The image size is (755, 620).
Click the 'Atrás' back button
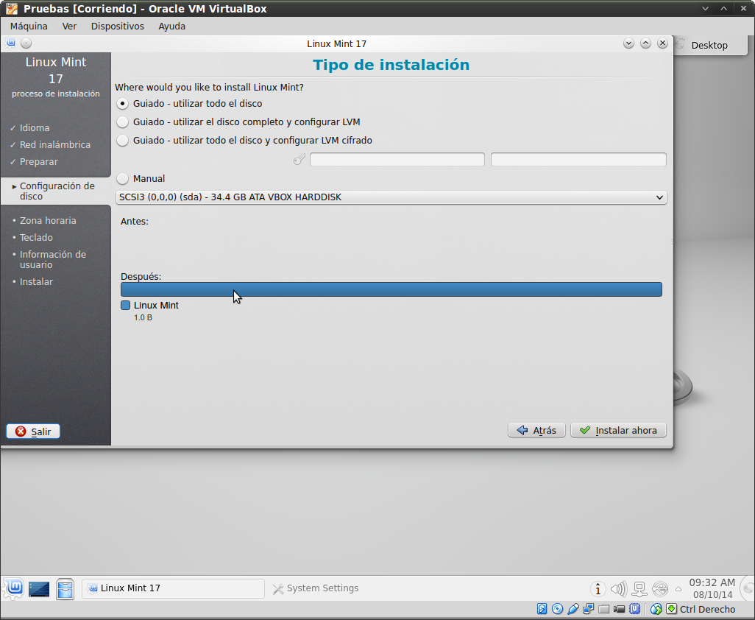(536, 430)
